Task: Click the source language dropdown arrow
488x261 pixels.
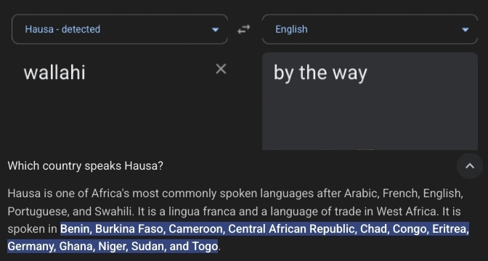Action: [x=215, y=30]
